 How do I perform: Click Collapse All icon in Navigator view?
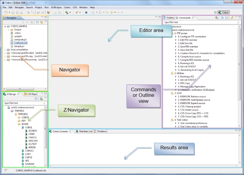click(37, 22)
